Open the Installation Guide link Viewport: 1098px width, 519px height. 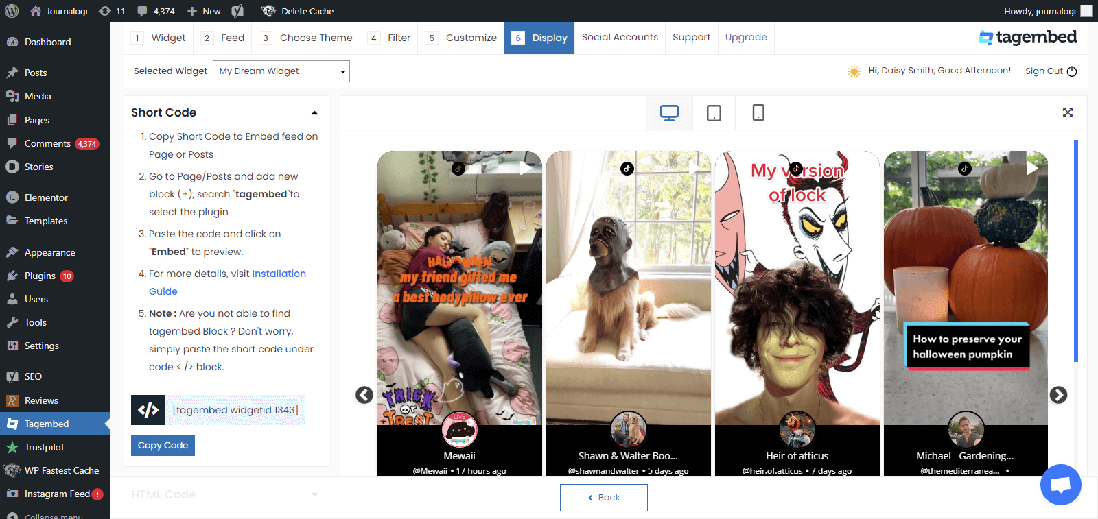[227, 282]
